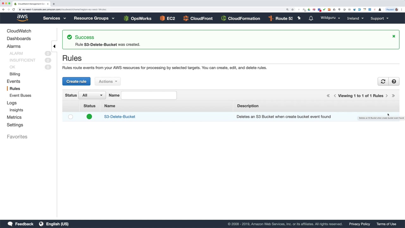Open the Route 53 shortcut icon
Viewport: 405px width, 228px height.
click(x=271, y=18)
